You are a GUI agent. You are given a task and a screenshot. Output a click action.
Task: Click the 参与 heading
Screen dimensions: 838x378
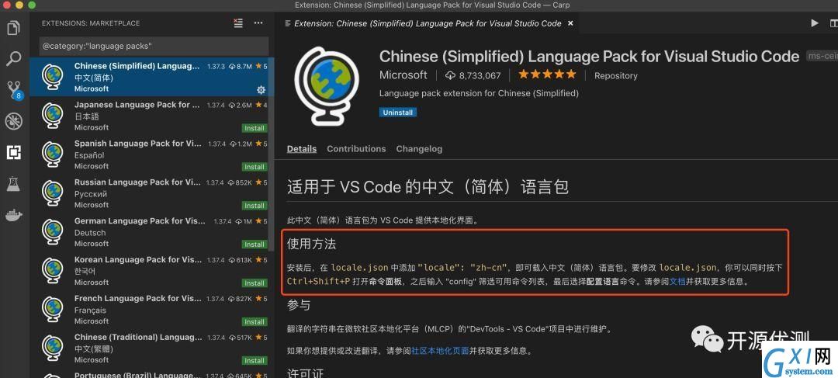[299, 305]
